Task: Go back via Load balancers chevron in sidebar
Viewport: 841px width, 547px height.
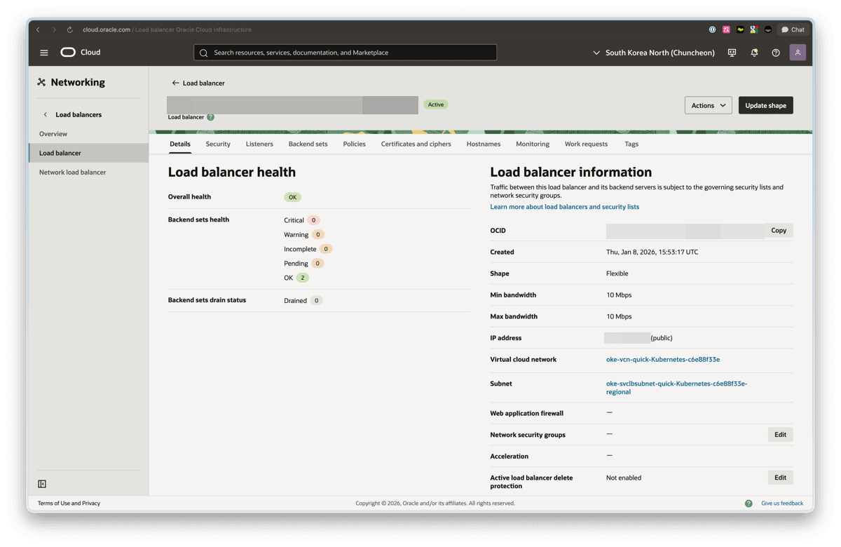Action: tap(46, 114)
